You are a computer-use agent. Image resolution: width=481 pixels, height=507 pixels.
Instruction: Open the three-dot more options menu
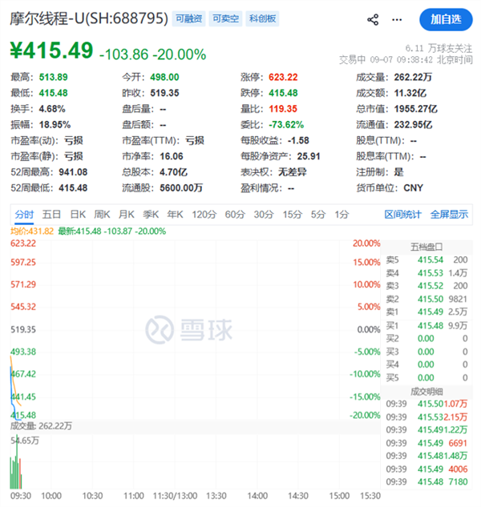[x=397, y=20]
